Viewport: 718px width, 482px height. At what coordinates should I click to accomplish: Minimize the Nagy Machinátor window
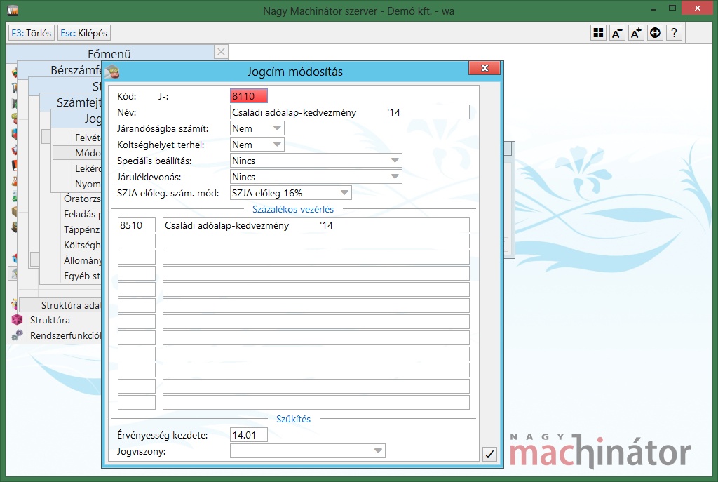pos(653,8)
